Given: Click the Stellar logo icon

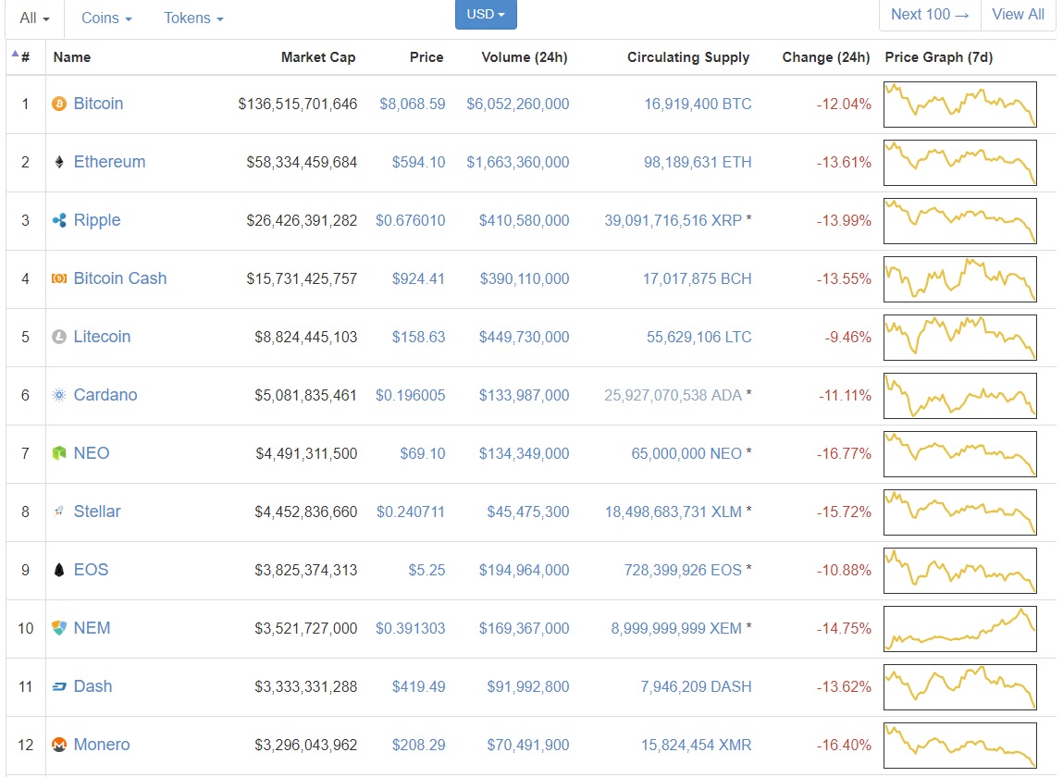Looking at the screenshot, I should tap(59, 512).
